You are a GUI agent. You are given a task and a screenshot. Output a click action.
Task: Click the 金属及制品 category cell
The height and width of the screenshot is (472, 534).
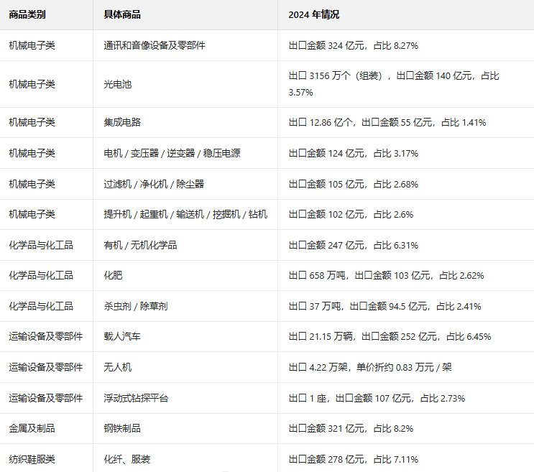click(32, 428)
